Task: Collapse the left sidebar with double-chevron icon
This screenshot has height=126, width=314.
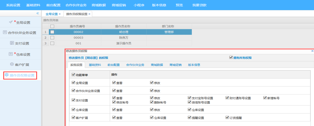Action: (37, 13)
